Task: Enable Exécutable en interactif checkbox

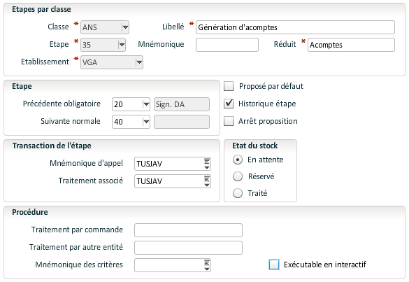Action: pyautogui.click(x=274, y=265)
